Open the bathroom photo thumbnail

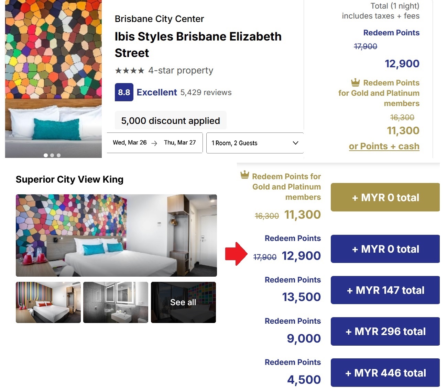[116, 302]
